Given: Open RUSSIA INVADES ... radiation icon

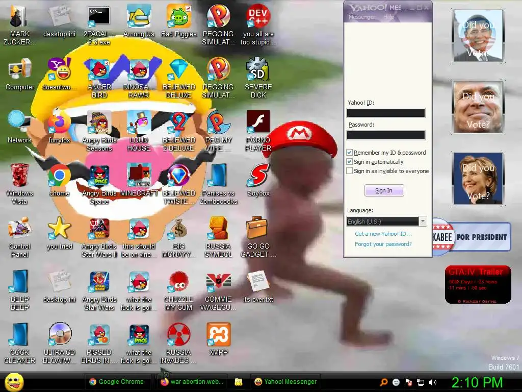Looking at the screenshot, I should click(179, 342).
